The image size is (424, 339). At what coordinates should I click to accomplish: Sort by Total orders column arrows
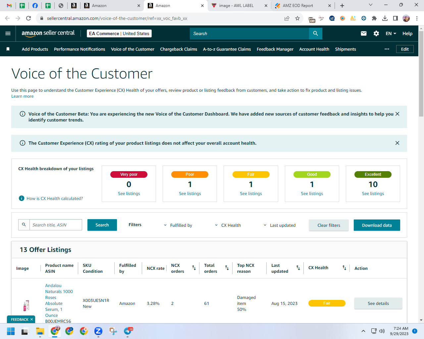[227, 267]
